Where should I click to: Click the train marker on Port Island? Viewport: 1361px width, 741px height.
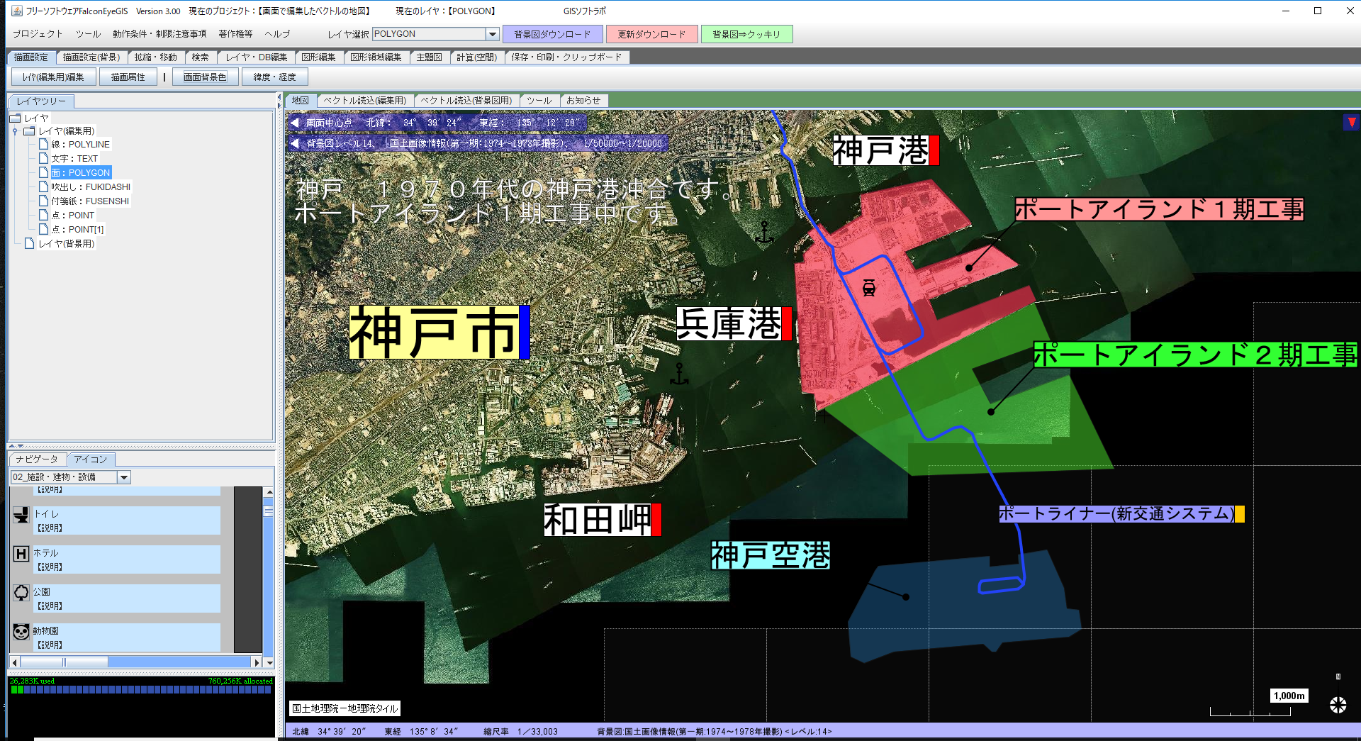[x=869, y=288]
